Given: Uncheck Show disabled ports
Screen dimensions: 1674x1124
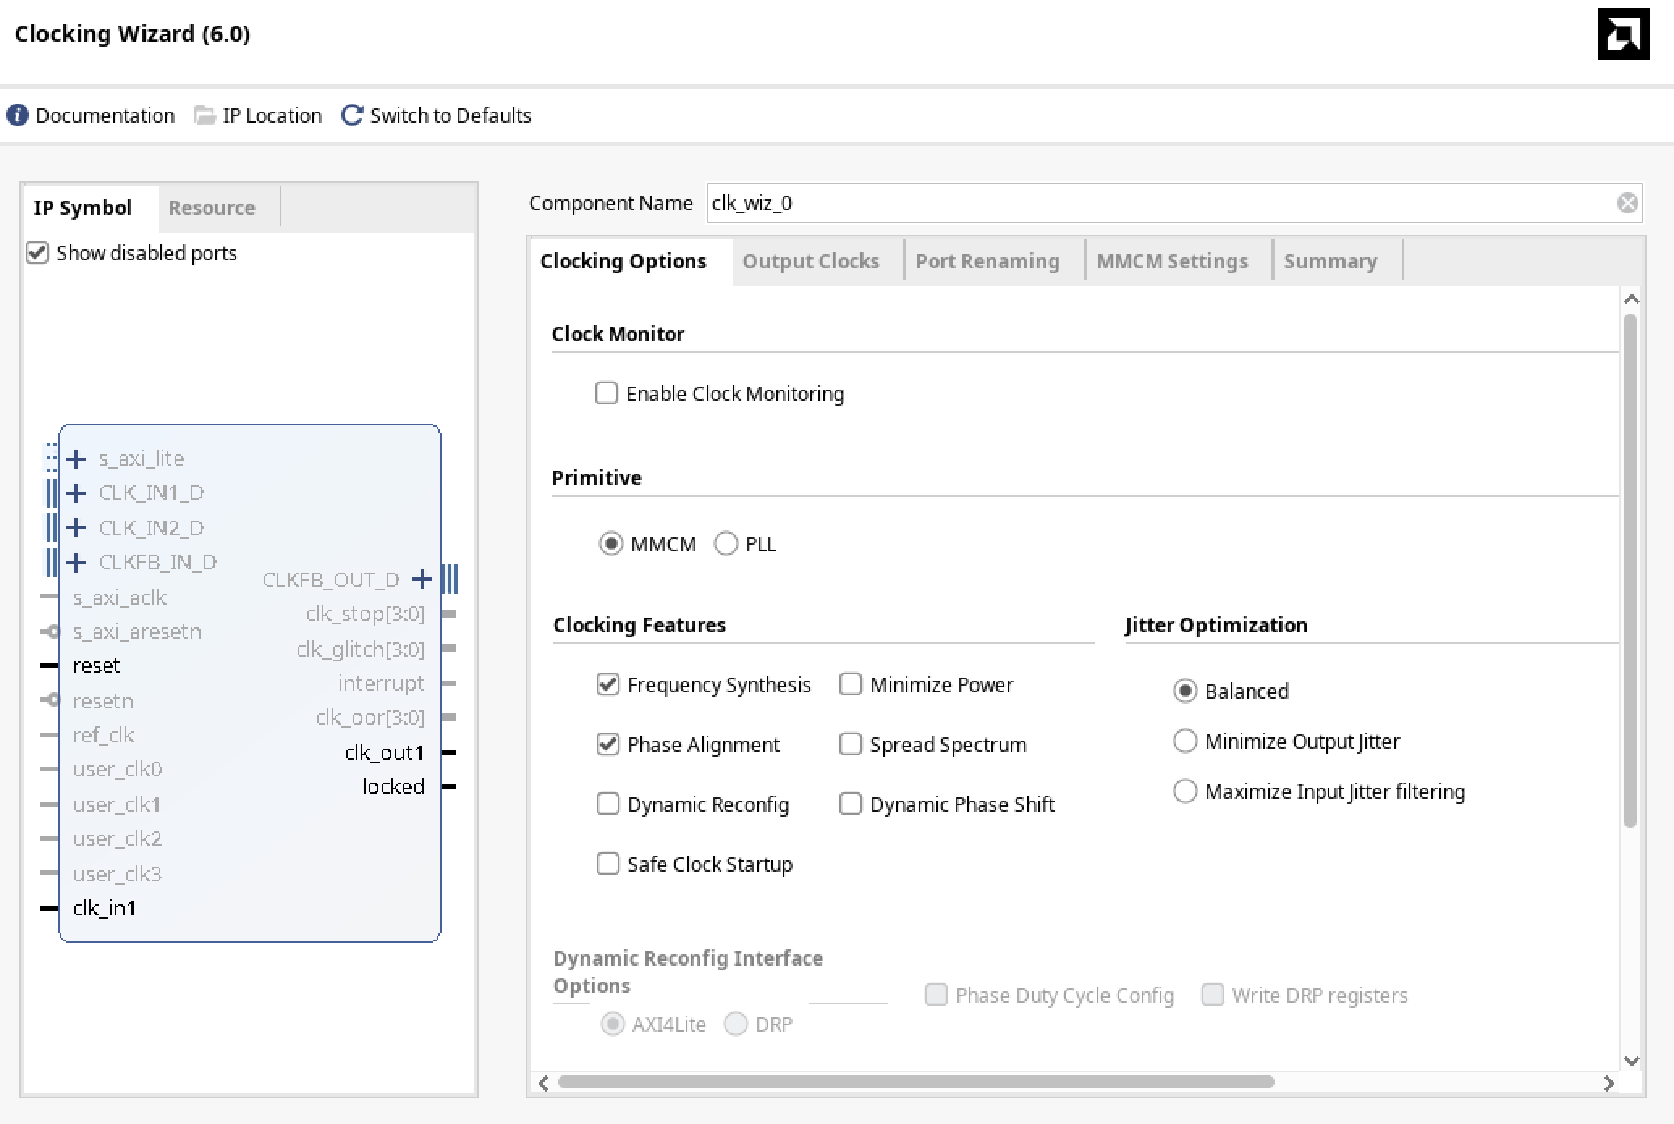Looking at the screenshot, I should [37, 253].
